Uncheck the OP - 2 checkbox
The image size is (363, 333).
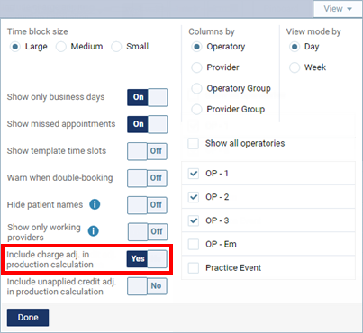point(194,197)
